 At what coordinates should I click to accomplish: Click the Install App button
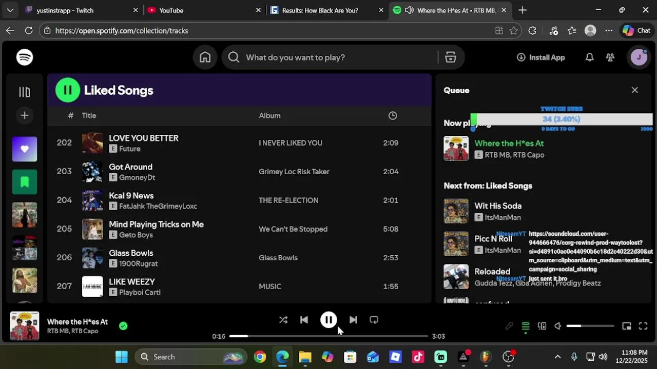point(541,57)
